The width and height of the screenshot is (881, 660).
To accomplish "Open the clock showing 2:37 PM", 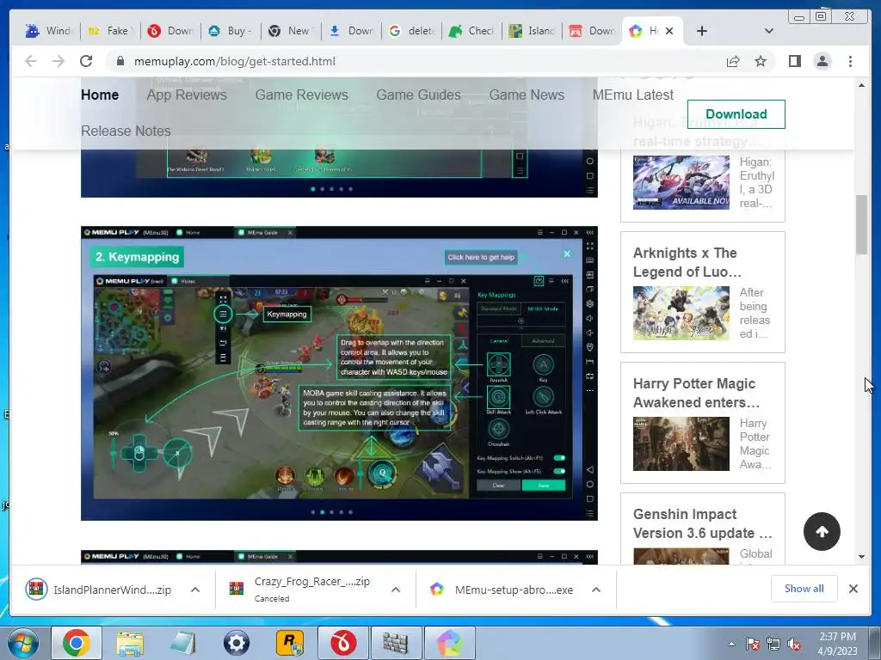I will tap(837, 644).
